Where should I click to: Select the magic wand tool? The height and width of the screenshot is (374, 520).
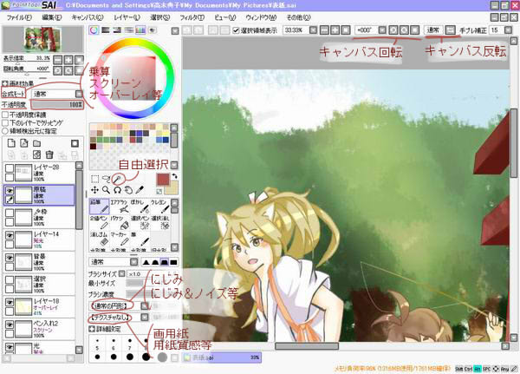tap(117, 179)
